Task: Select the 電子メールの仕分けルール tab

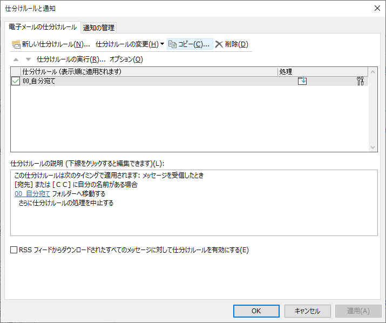Action: 43,27
